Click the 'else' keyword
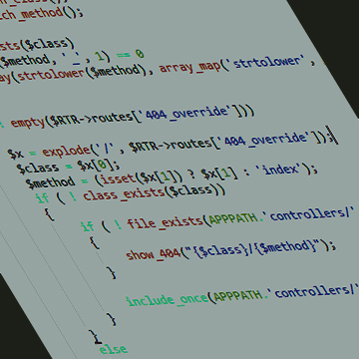The height and width of the screenshot is (359, 359). (x=113, y=349)
